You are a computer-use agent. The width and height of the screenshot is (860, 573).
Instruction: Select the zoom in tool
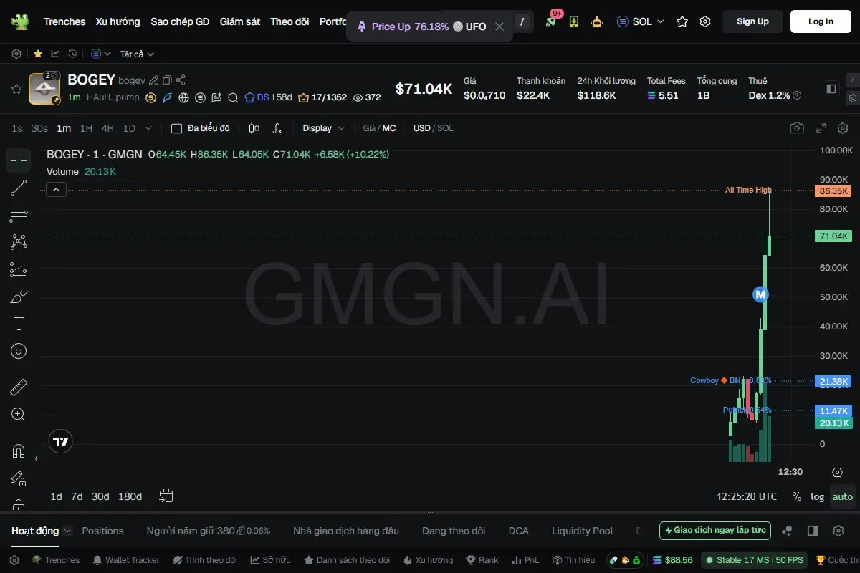tap(19, 414)
